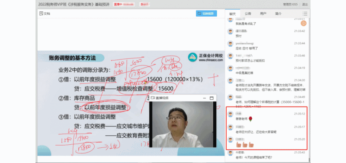Click the message 老师！今天的课程结束了吧?
346x163 pixels.
pyautogui.click(x=254, y=158)
